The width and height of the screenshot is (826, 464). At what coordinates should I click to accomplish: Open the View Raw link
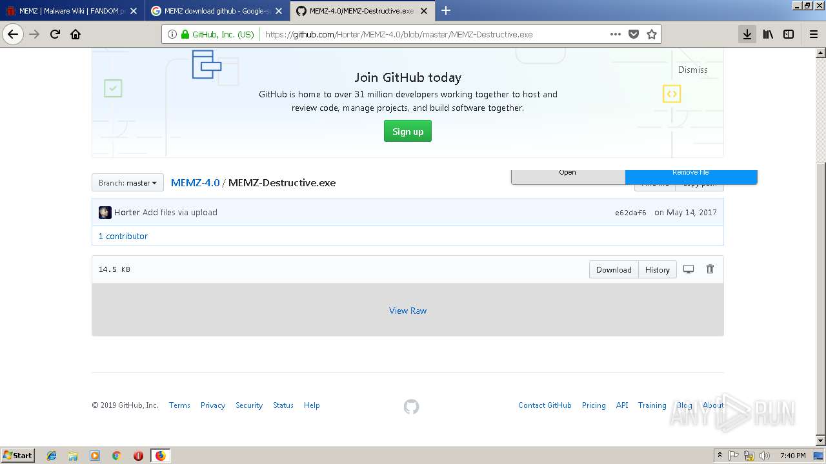408,311
